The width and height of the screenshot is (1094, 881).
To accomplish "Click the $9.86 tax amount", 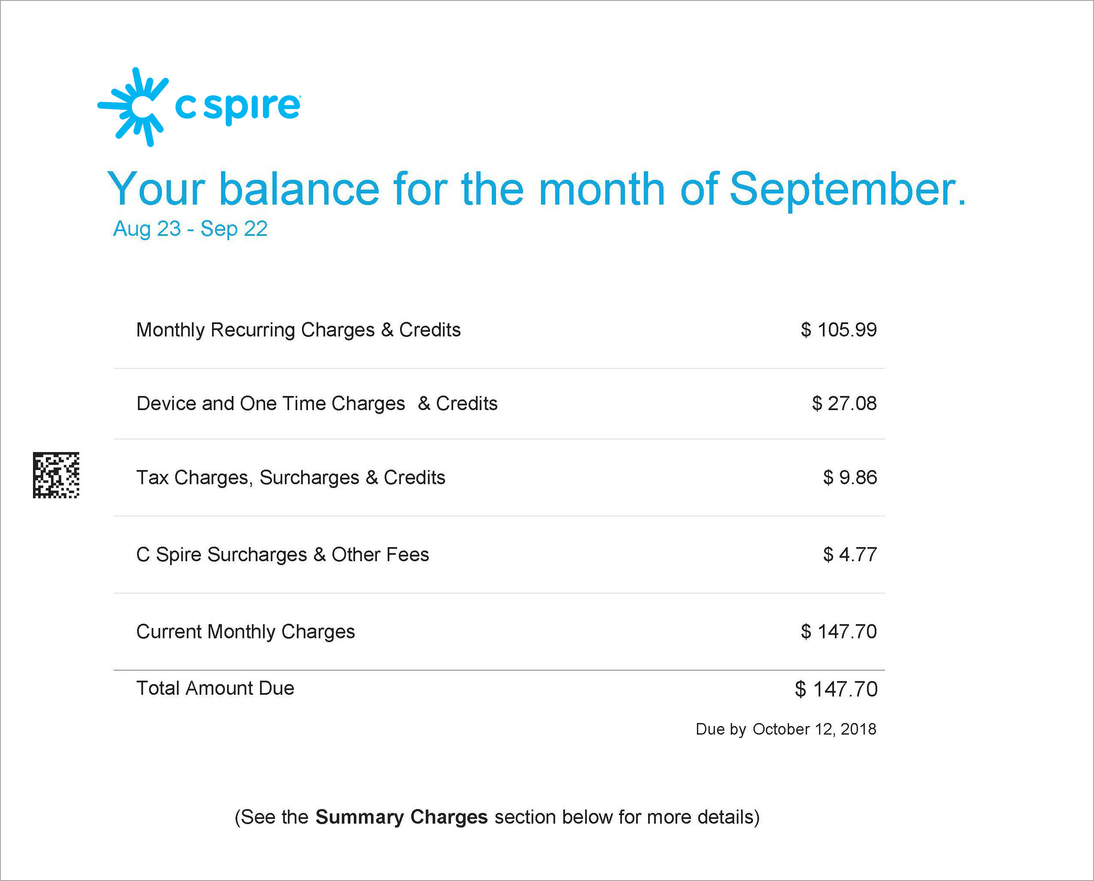I will (x=850, y=478).
